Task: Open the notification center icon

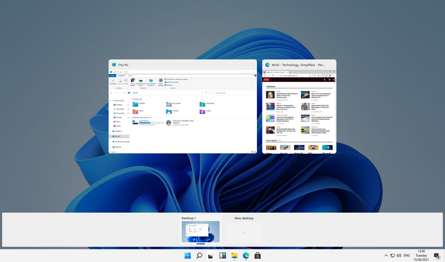Action: pos(437,255)
